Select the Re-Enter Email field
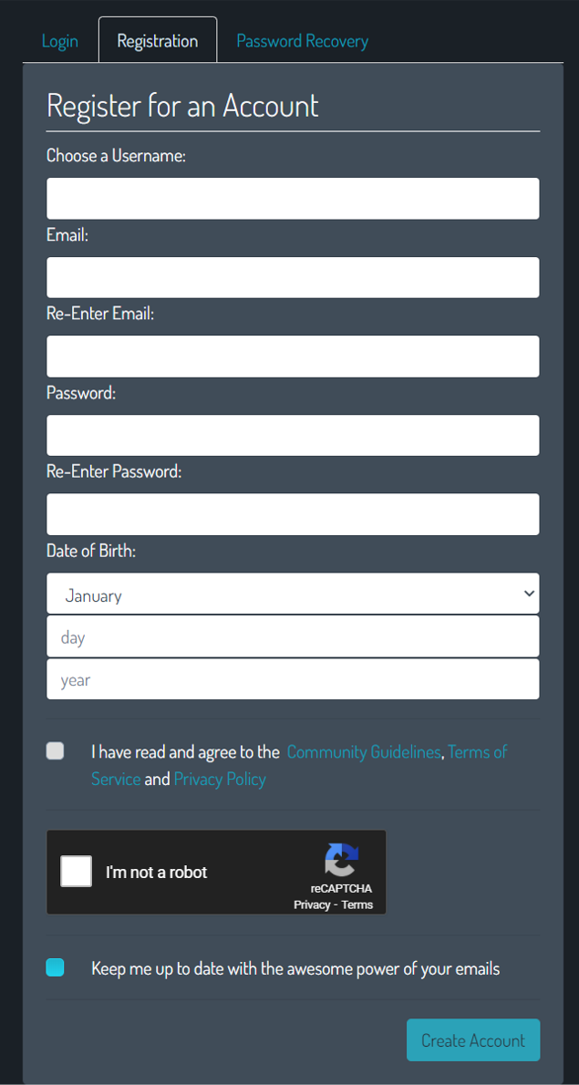Viewport: 579px width, 1085px height. click(x=293, y=356)
